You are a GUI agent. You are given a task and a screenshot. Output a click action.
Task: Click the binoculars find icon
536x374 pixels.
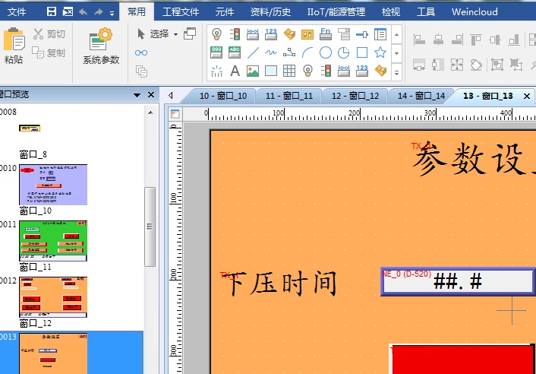pyautogui.click(x=141, y=52)
